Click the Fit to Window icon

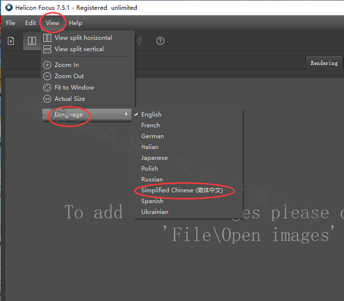pos(47,88)
